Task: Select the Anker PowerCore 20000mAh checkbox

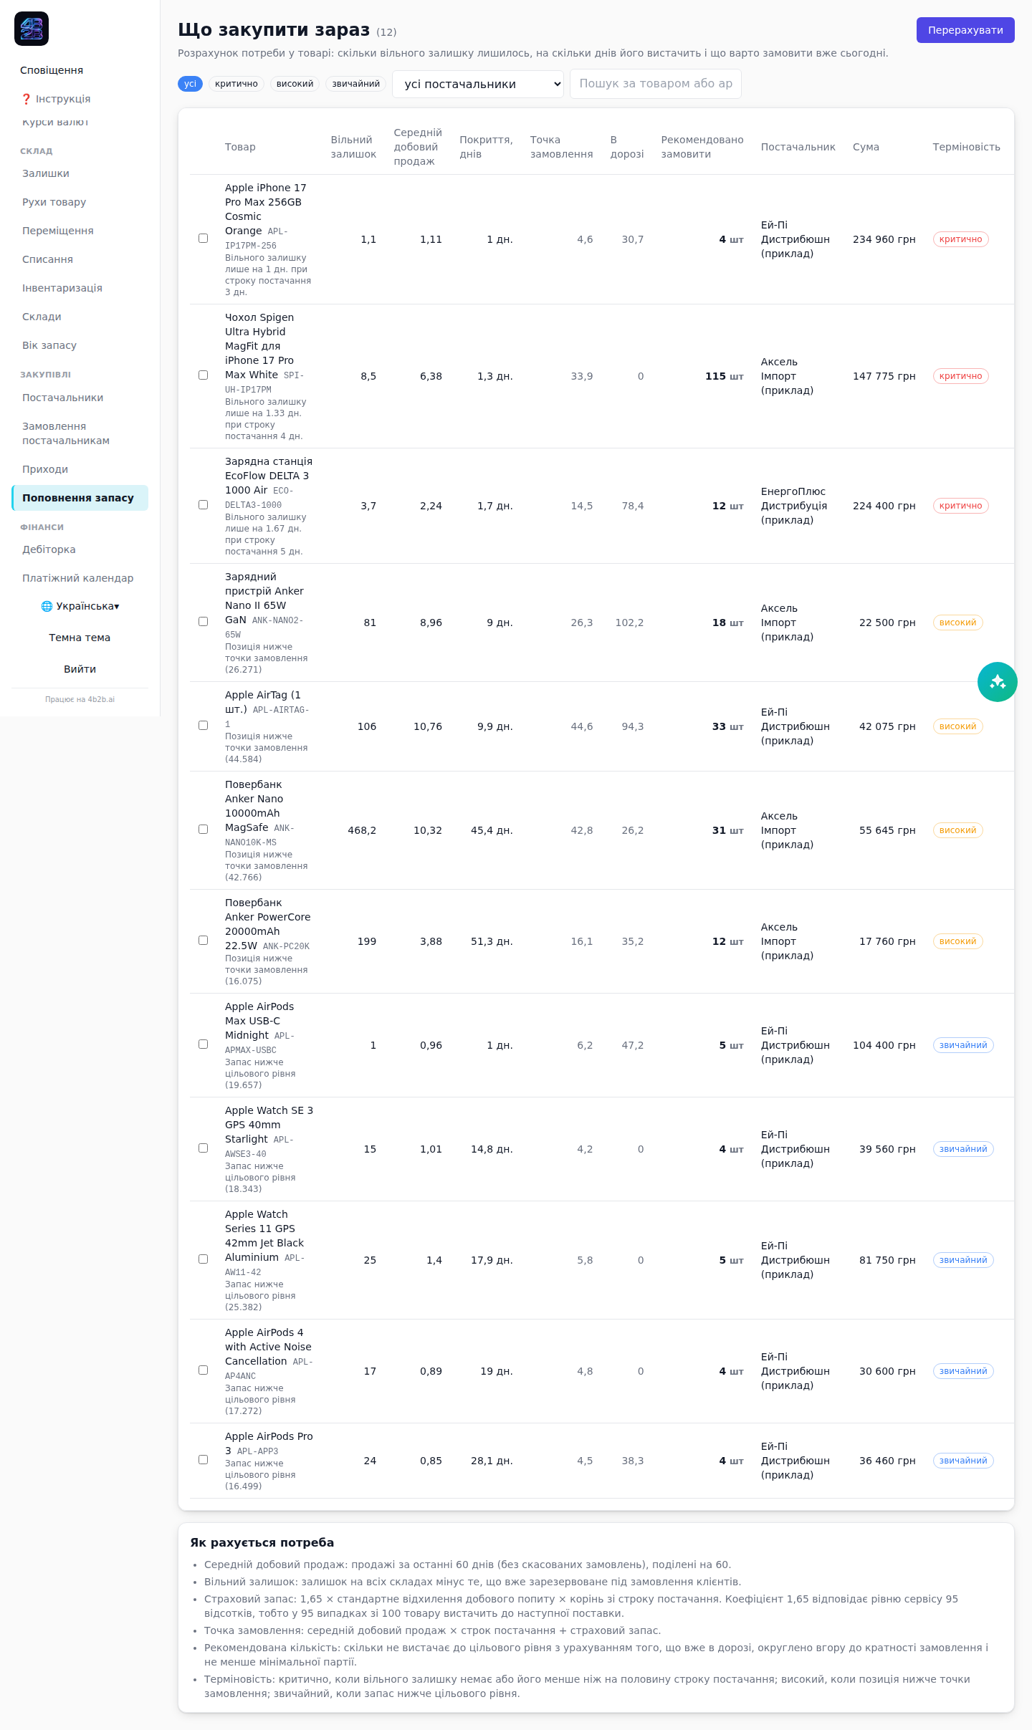Action: [204, 941]
